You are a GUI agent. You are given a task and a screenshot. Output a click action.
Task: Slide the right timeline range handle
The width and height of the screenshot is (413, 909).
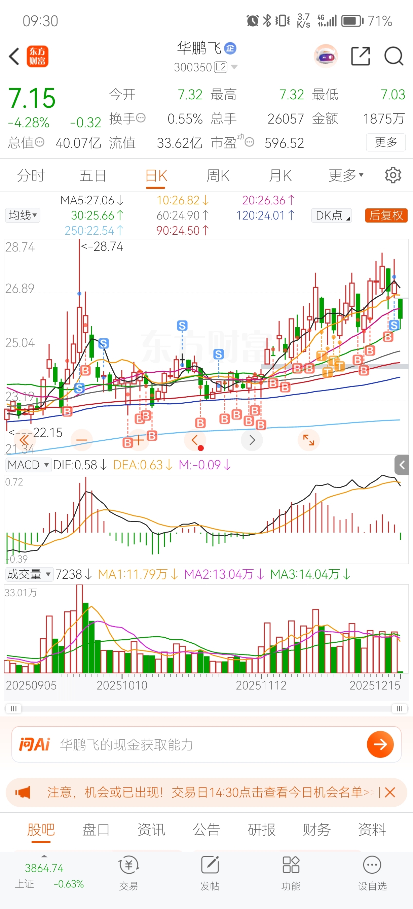pos(400,709)
